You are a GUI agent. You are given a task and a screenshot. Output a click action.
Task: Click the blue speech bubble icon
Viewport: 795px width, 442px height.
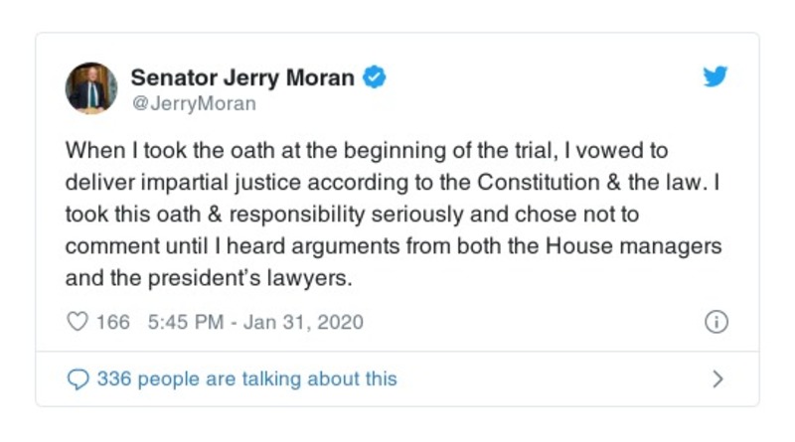[x=77, y=378]
